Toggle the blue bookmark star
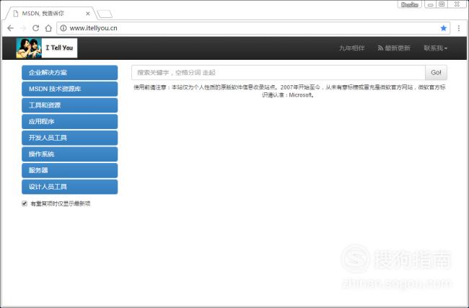Viewport: 469px width, 308px height. [444, 28]
